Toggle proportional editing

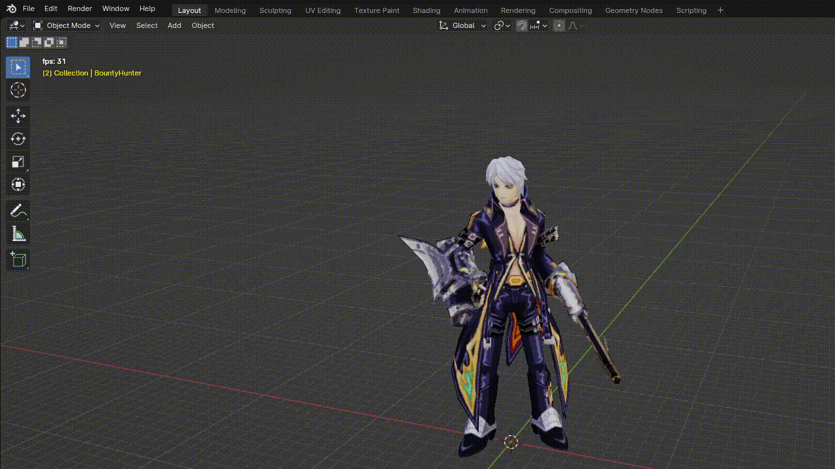559,25
